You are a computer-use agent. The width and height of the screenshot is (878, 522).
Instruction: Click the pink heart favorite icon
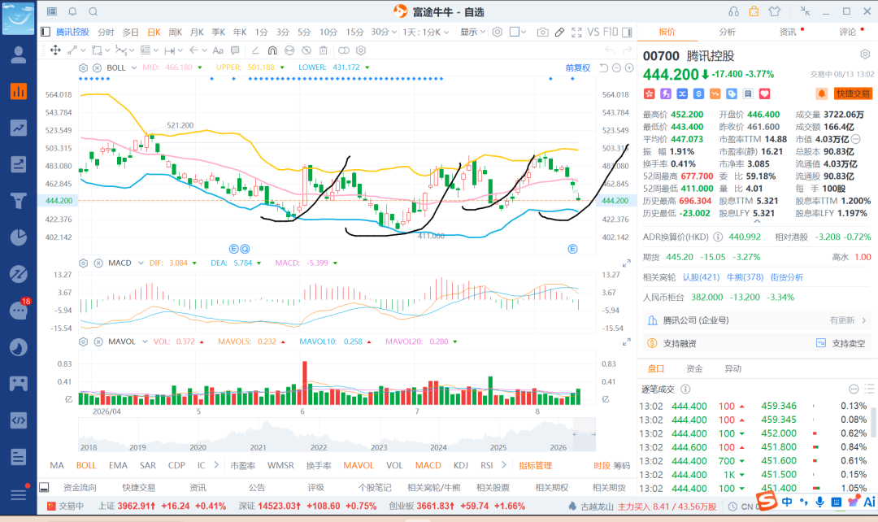(x=764, y=94)
